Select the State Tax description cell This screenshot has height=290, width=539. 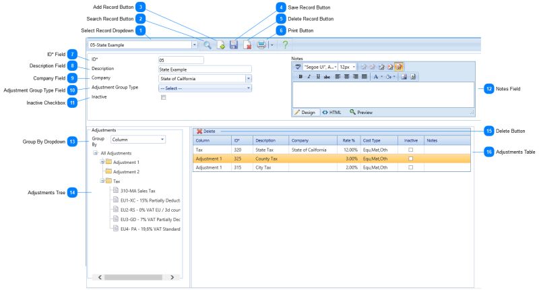coord(271,150)
